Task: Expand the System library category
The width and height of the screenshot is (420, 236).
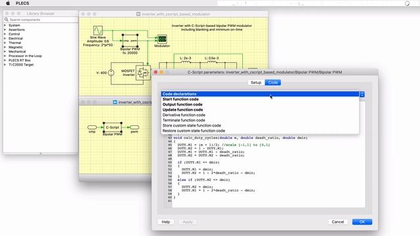Action: [5, 25]
